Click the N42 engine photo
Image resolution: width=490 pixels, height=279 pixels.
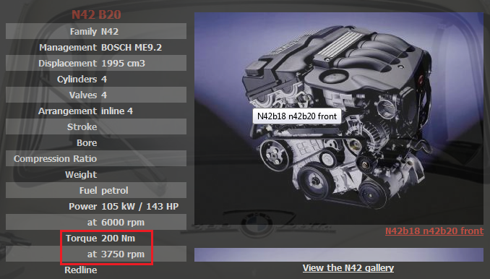(339, 119)
